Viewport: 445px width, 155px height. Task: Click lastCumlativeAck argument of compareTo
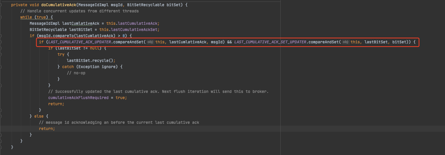(95, 36)
